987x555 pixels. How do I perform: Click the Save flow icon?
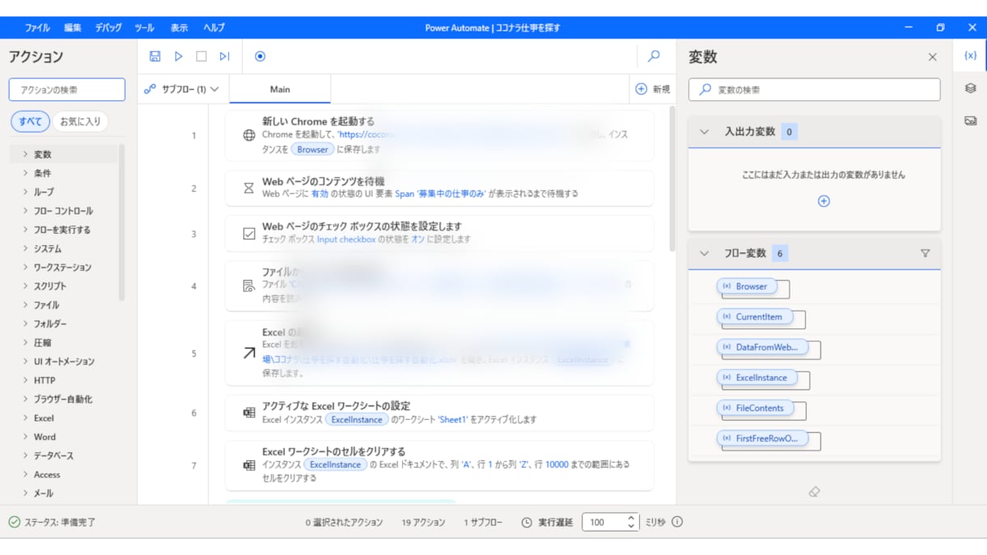(155, 57)
